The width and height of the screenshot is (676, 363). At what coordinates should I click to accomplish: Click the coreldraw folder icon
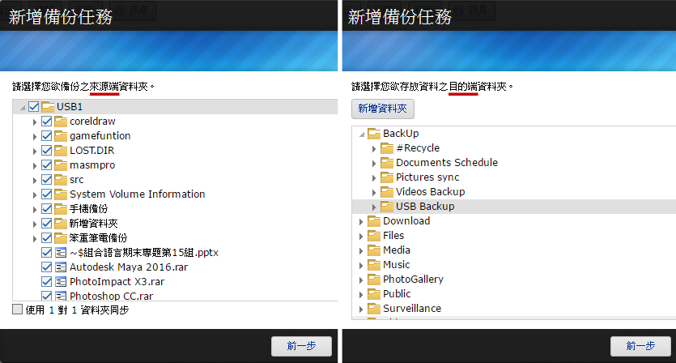click(61, 122)
